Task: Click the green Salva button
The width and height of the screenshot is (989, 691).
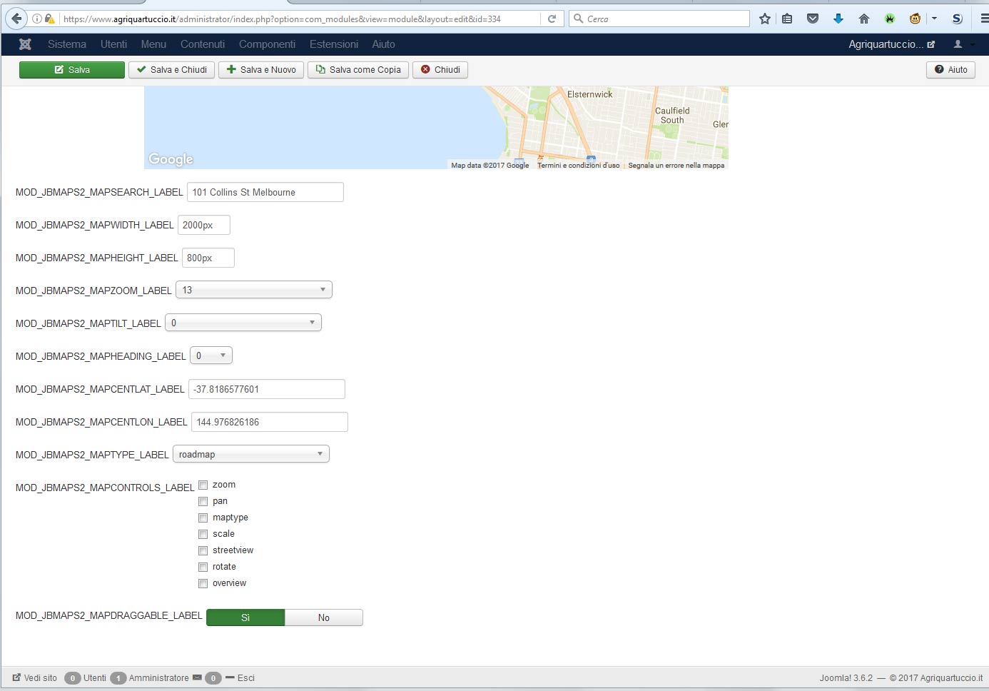Action: (72, 70)
